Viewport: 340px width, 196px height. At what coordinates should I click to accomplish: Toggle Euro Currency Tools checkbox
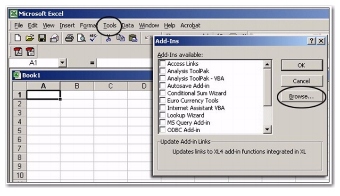(162, 101)
